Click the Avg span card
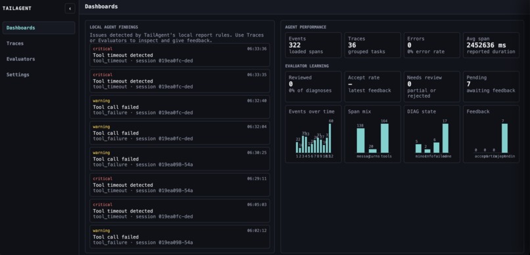This screenshot has height=255, width=530. 491,45
